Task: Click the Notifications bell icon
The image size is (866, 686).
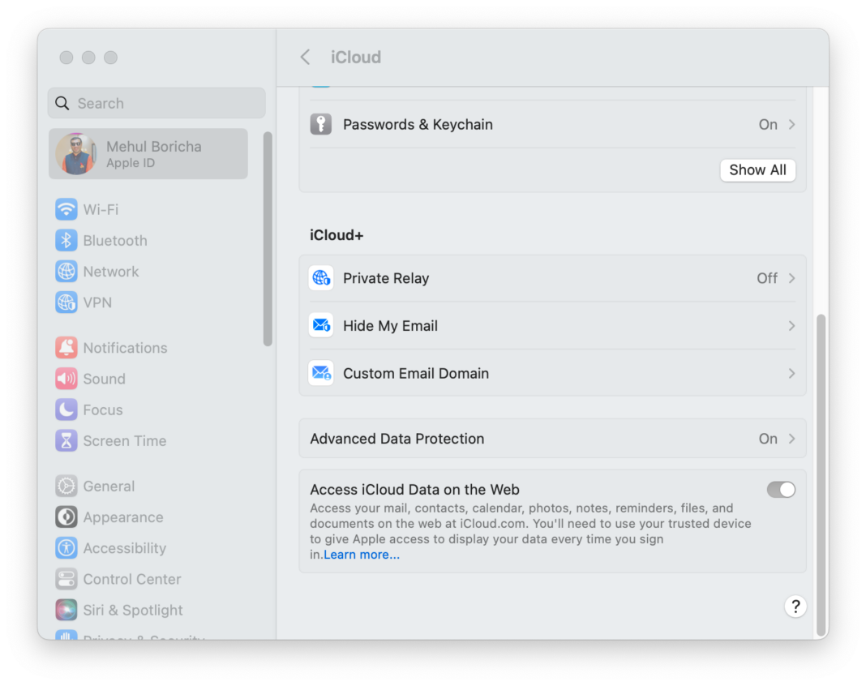Action: (66, 347)
